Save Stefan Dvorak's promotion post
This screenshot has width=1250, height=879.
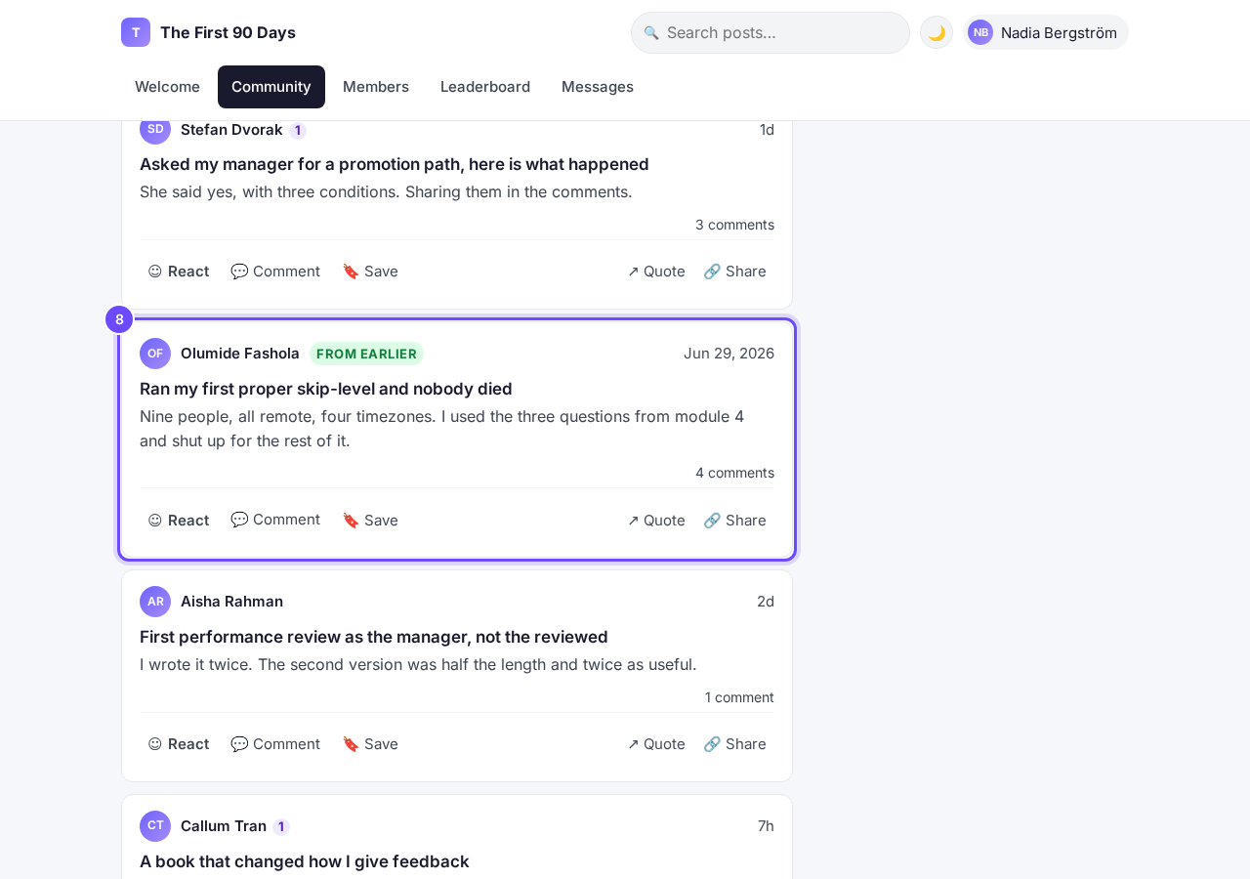coord(370,272)
